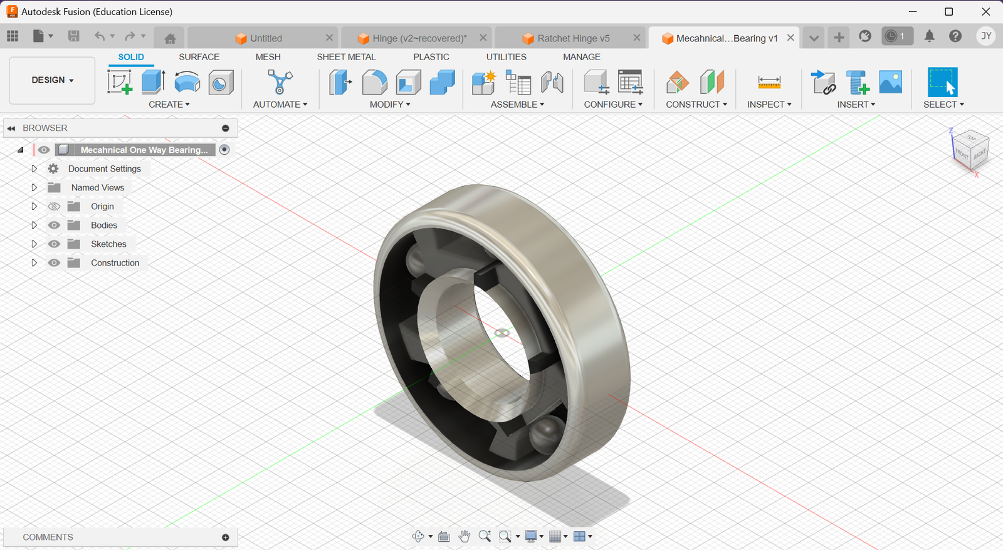Select the Extrude tool
Viewport: 1003px width, 550px height.
153,82
